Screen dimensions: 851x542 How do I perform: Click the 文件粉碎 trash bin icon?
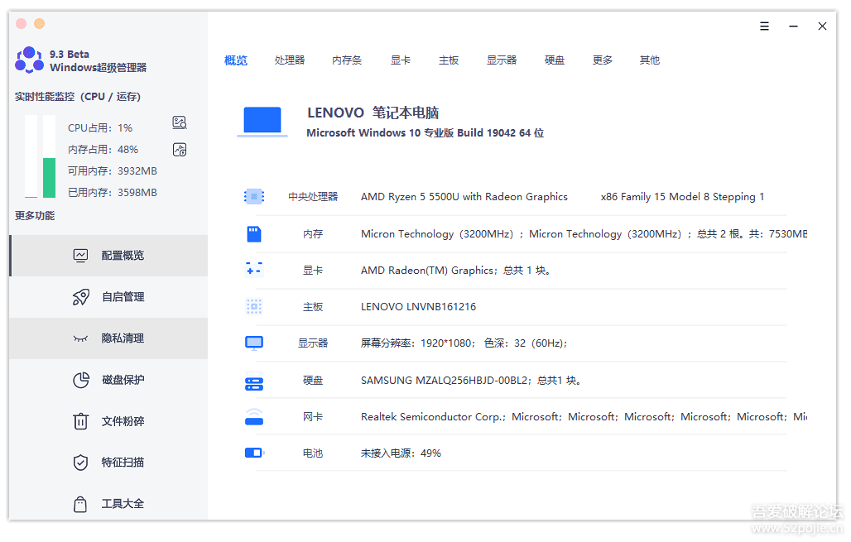pos(80,421)
